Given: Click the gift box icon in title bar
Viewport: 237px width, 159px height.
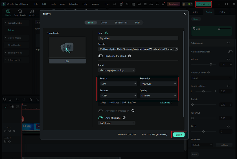Looking at the screenshot, I should click(121, 4).
